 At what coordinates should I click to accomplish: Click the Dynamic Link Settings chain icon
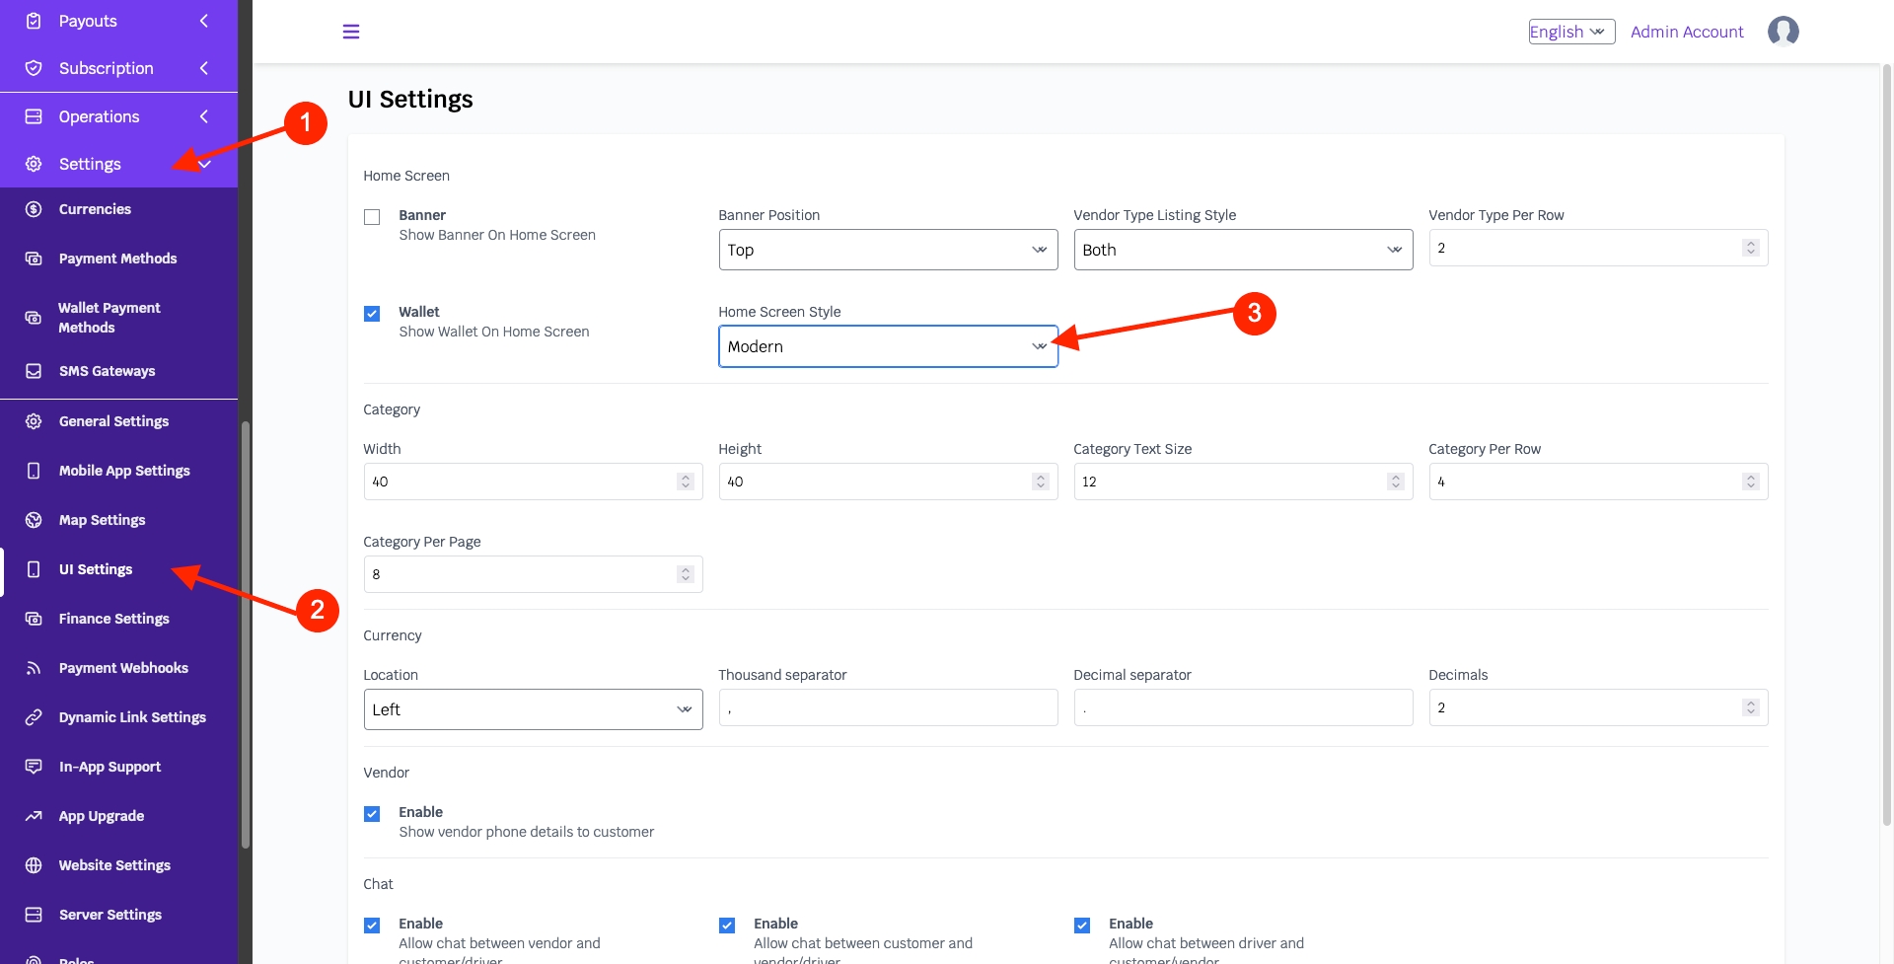tap(34, 717)
